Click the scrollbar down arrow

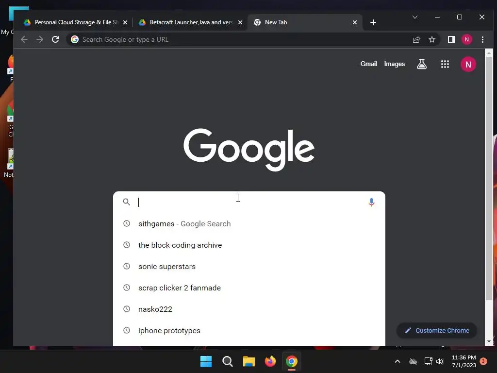click(x=489, y=341)
